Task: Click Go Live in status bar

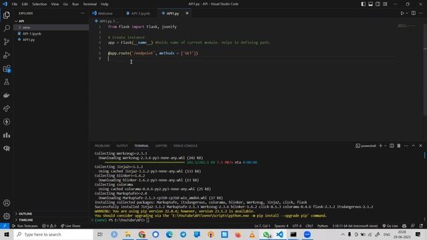Action: tap(390, 226)
